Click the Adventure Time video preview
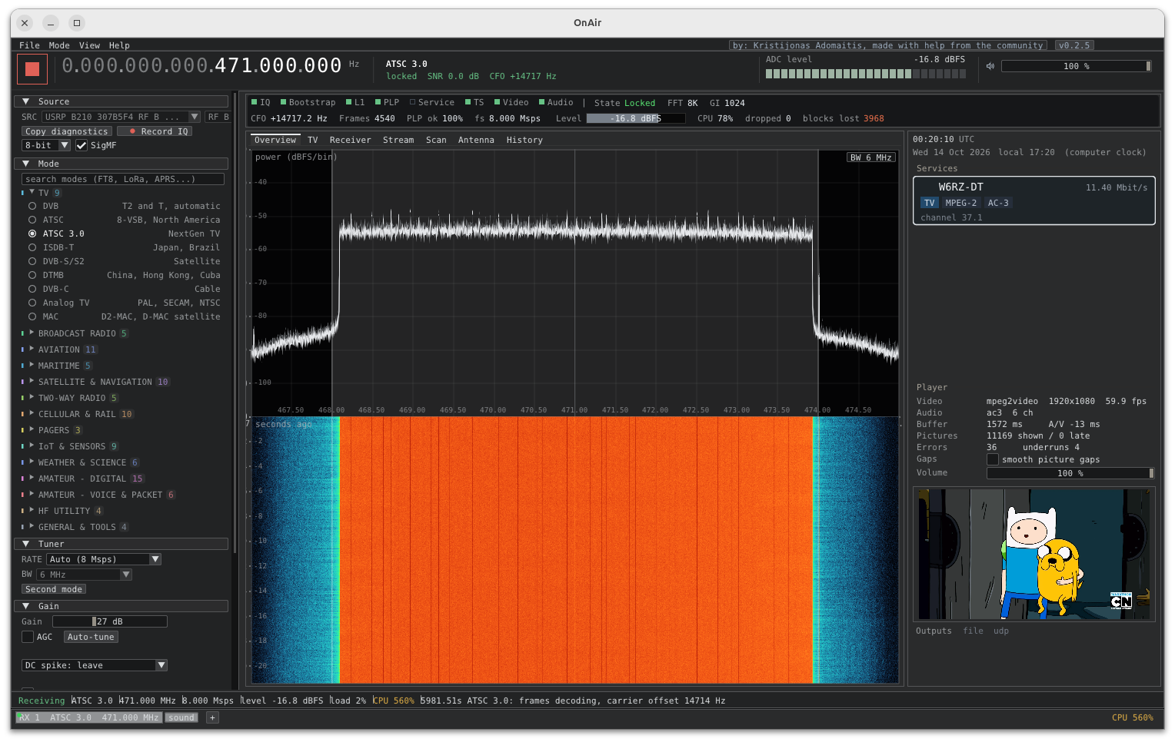Viewport: 1175px width, 742px height. point(1034,554)
